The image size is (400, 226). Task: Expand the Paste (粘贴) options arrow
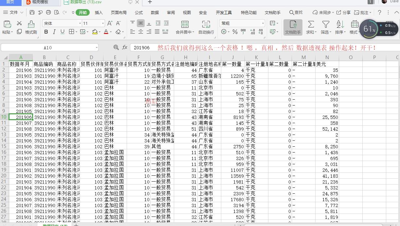[x=12, y=32]
